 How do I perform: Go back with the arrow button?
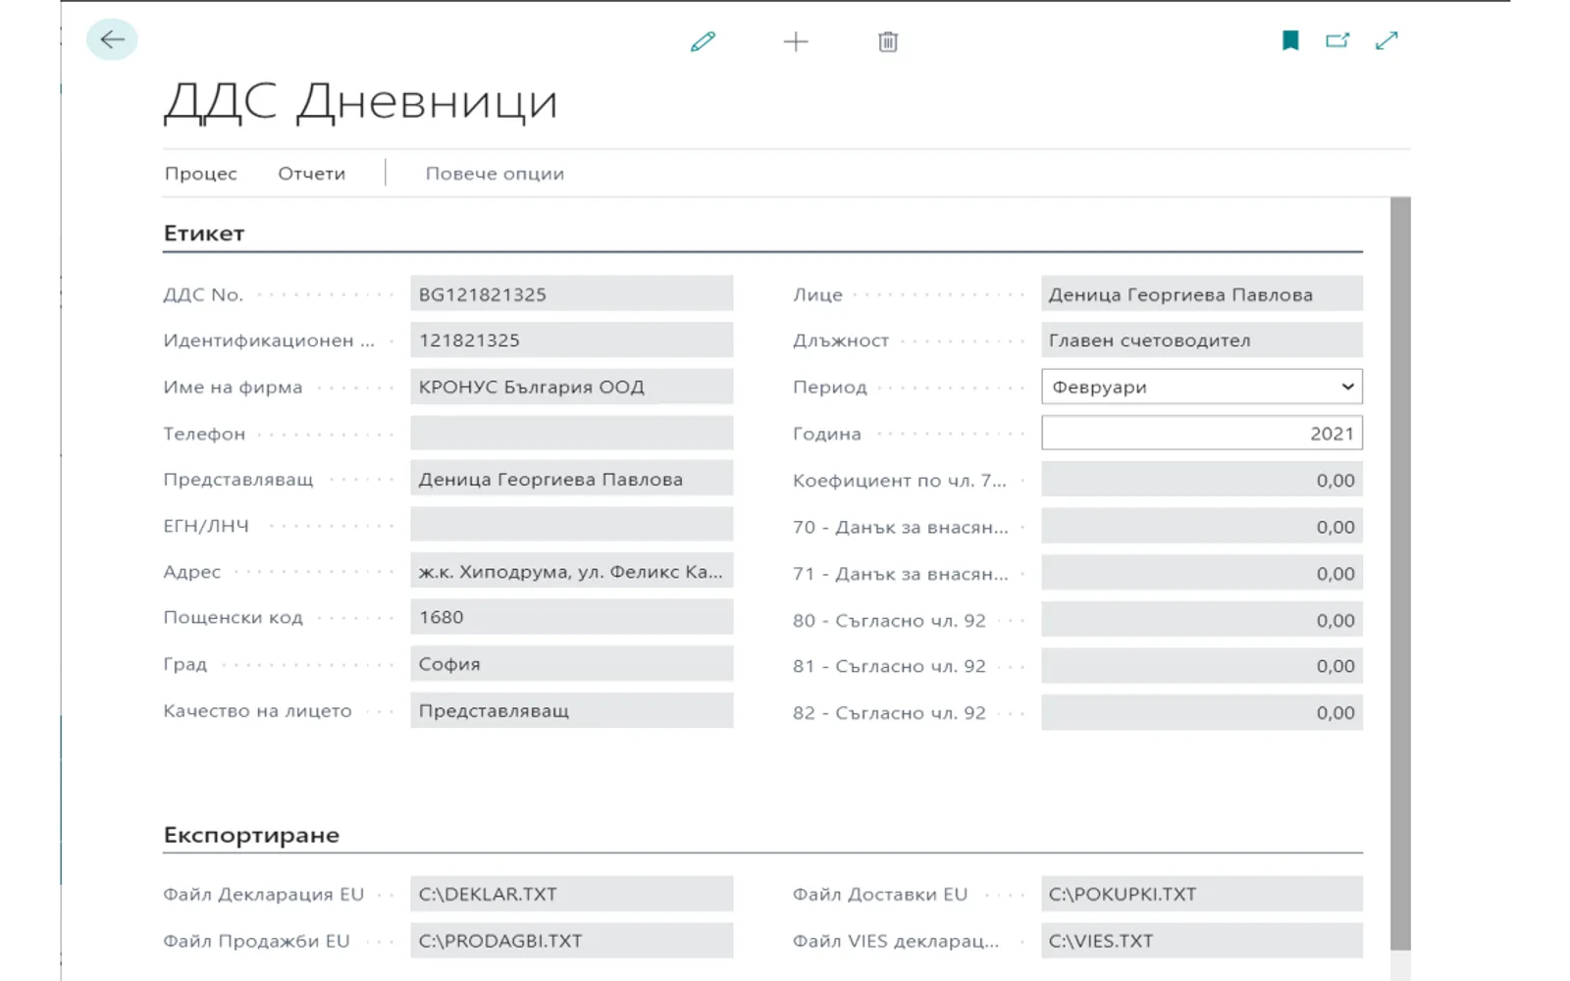click(112, 40)
